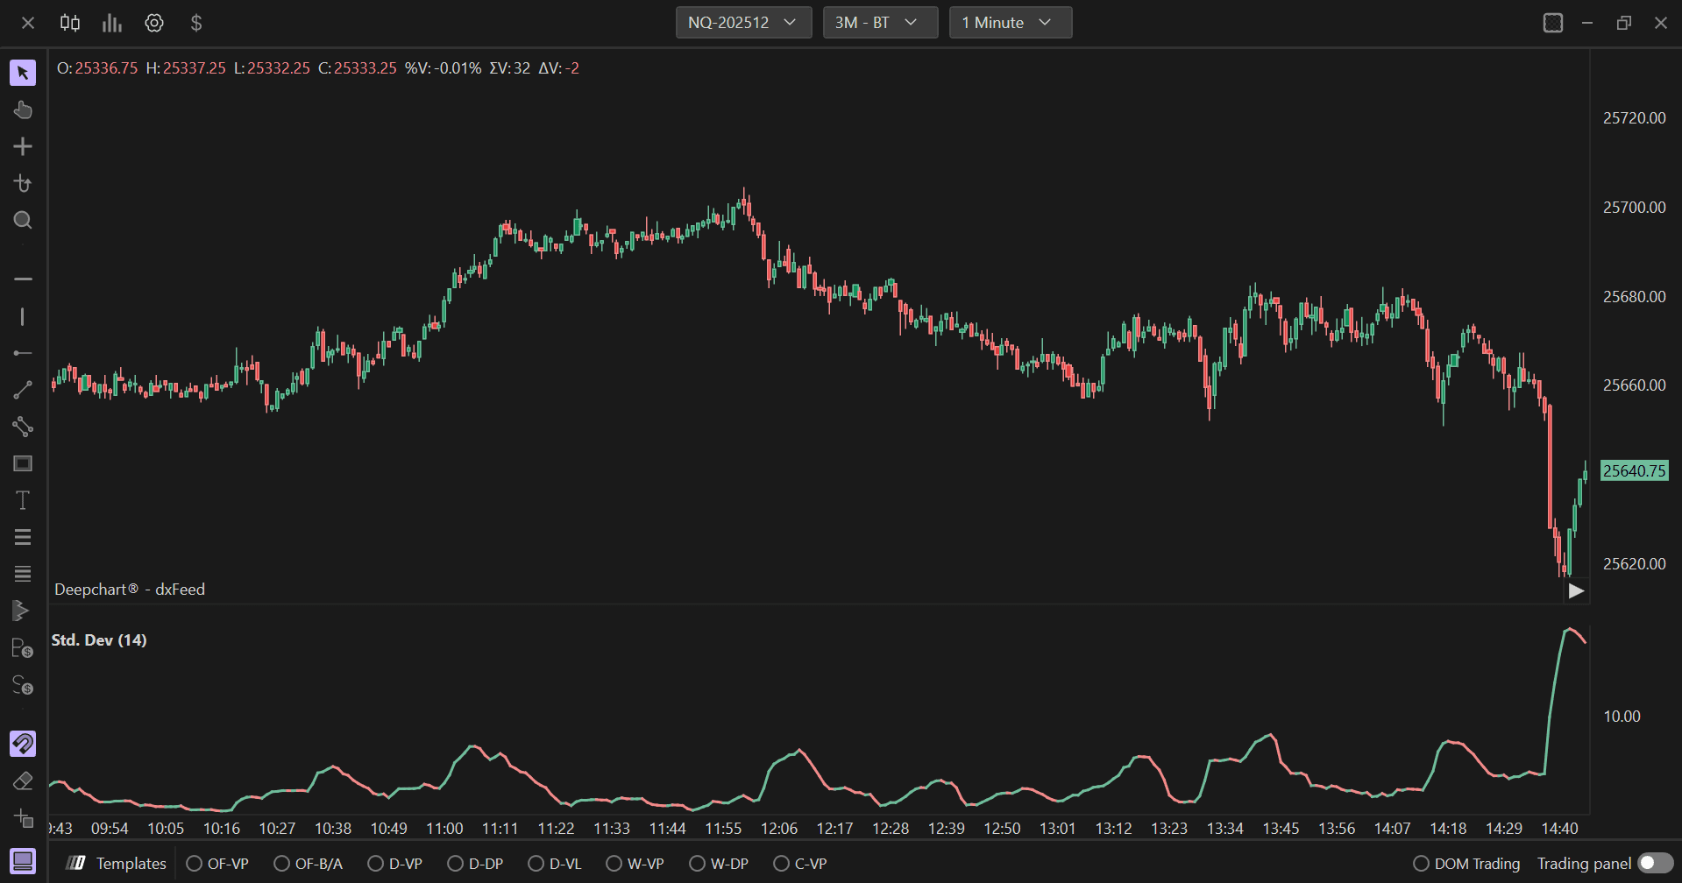This screenshot has height=883, width=1682.
Task: Select the W-VP radio option
Action: (635, 864)
